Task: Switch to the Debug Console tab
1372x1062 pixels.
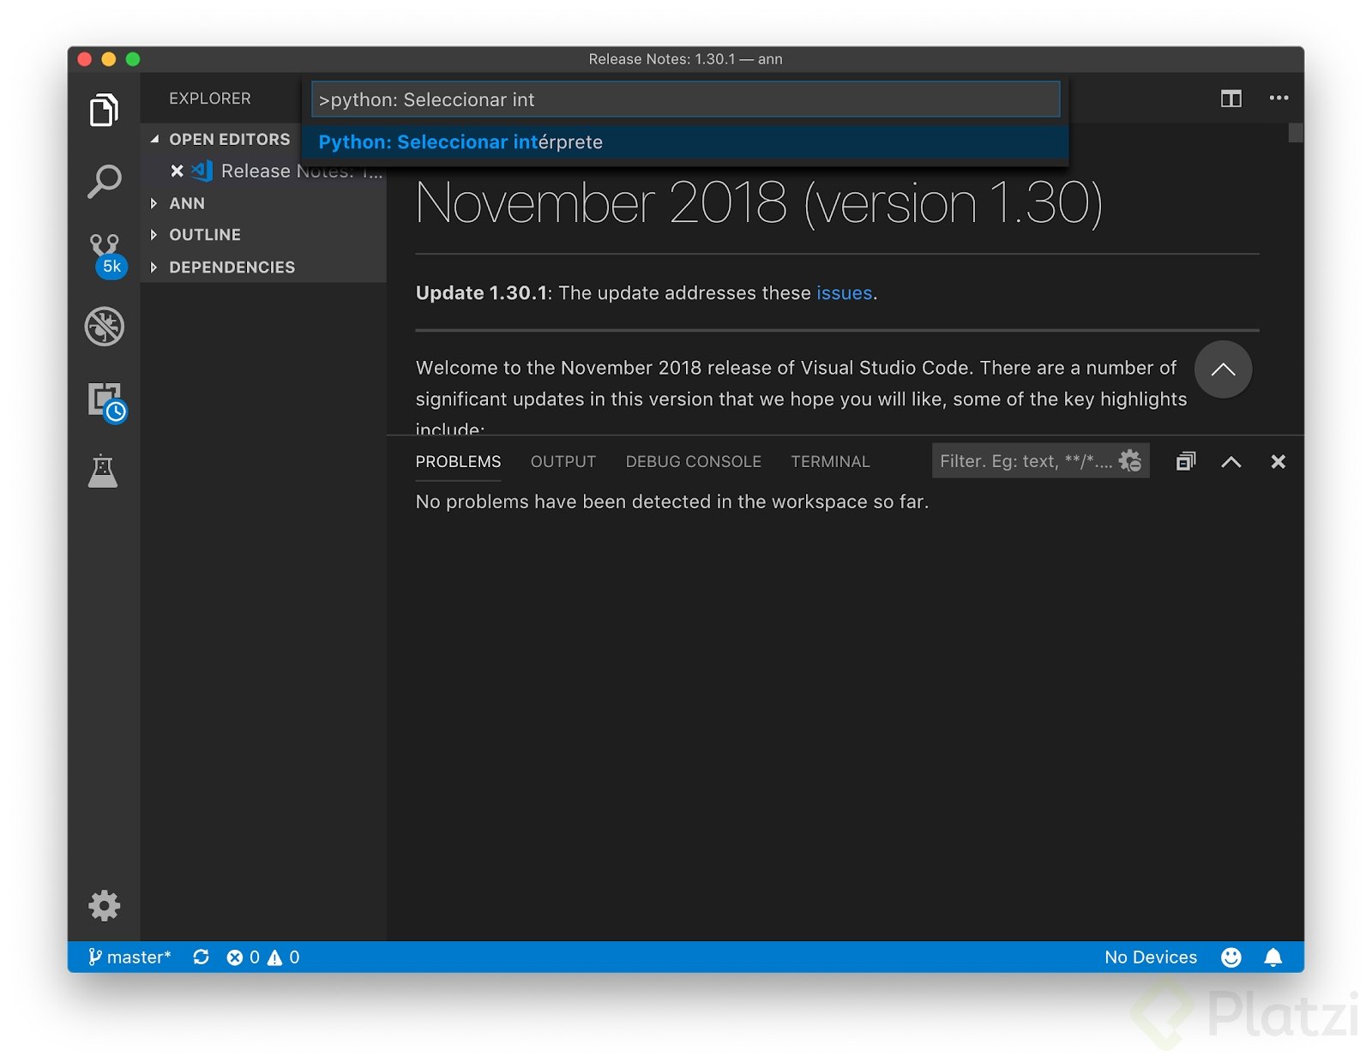Action: pos(693,461)
